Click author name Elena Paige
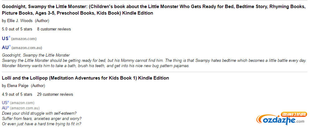 18,86
